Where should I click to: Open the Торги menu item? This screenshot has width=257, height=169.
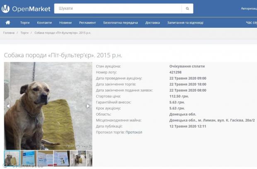25,23
